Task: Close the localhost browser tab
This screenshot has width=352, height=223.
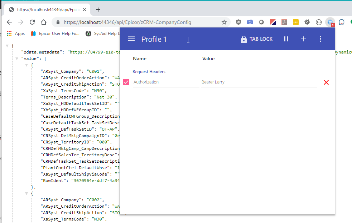Action: (85, 10)
